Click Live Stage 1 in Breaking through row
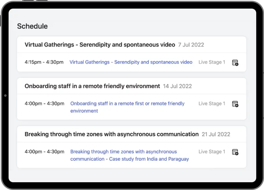This screenshot has height=190, width=264. (212, 152)
